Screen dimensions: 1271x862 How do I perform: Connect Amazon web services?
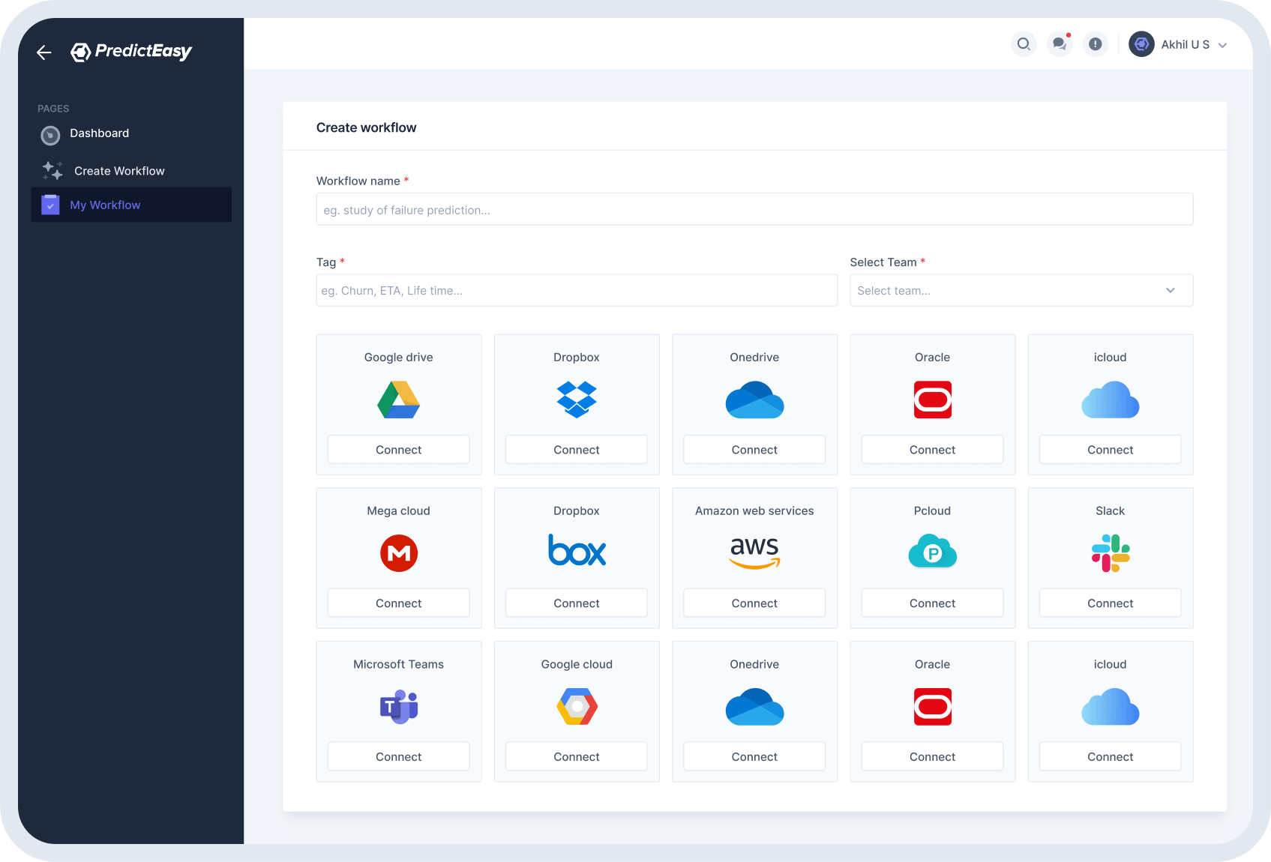click(754, 603)
